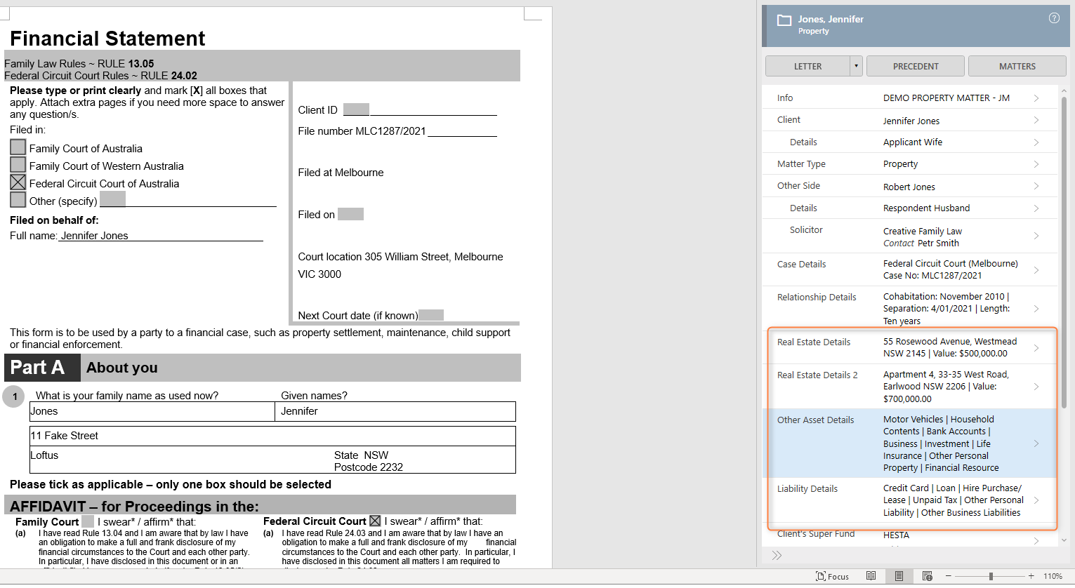
Task: Tick the Family Court of Australia checkbox
Action: (18, 147)
